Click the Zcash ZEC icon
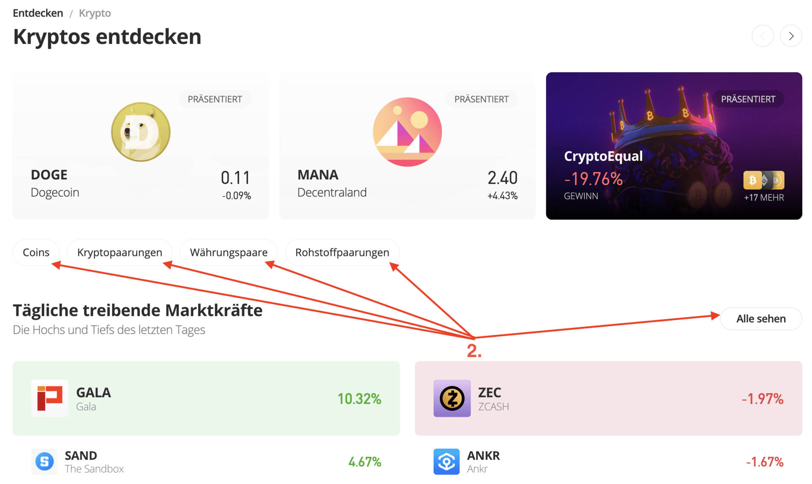The image size is (812, 484). 452,398
